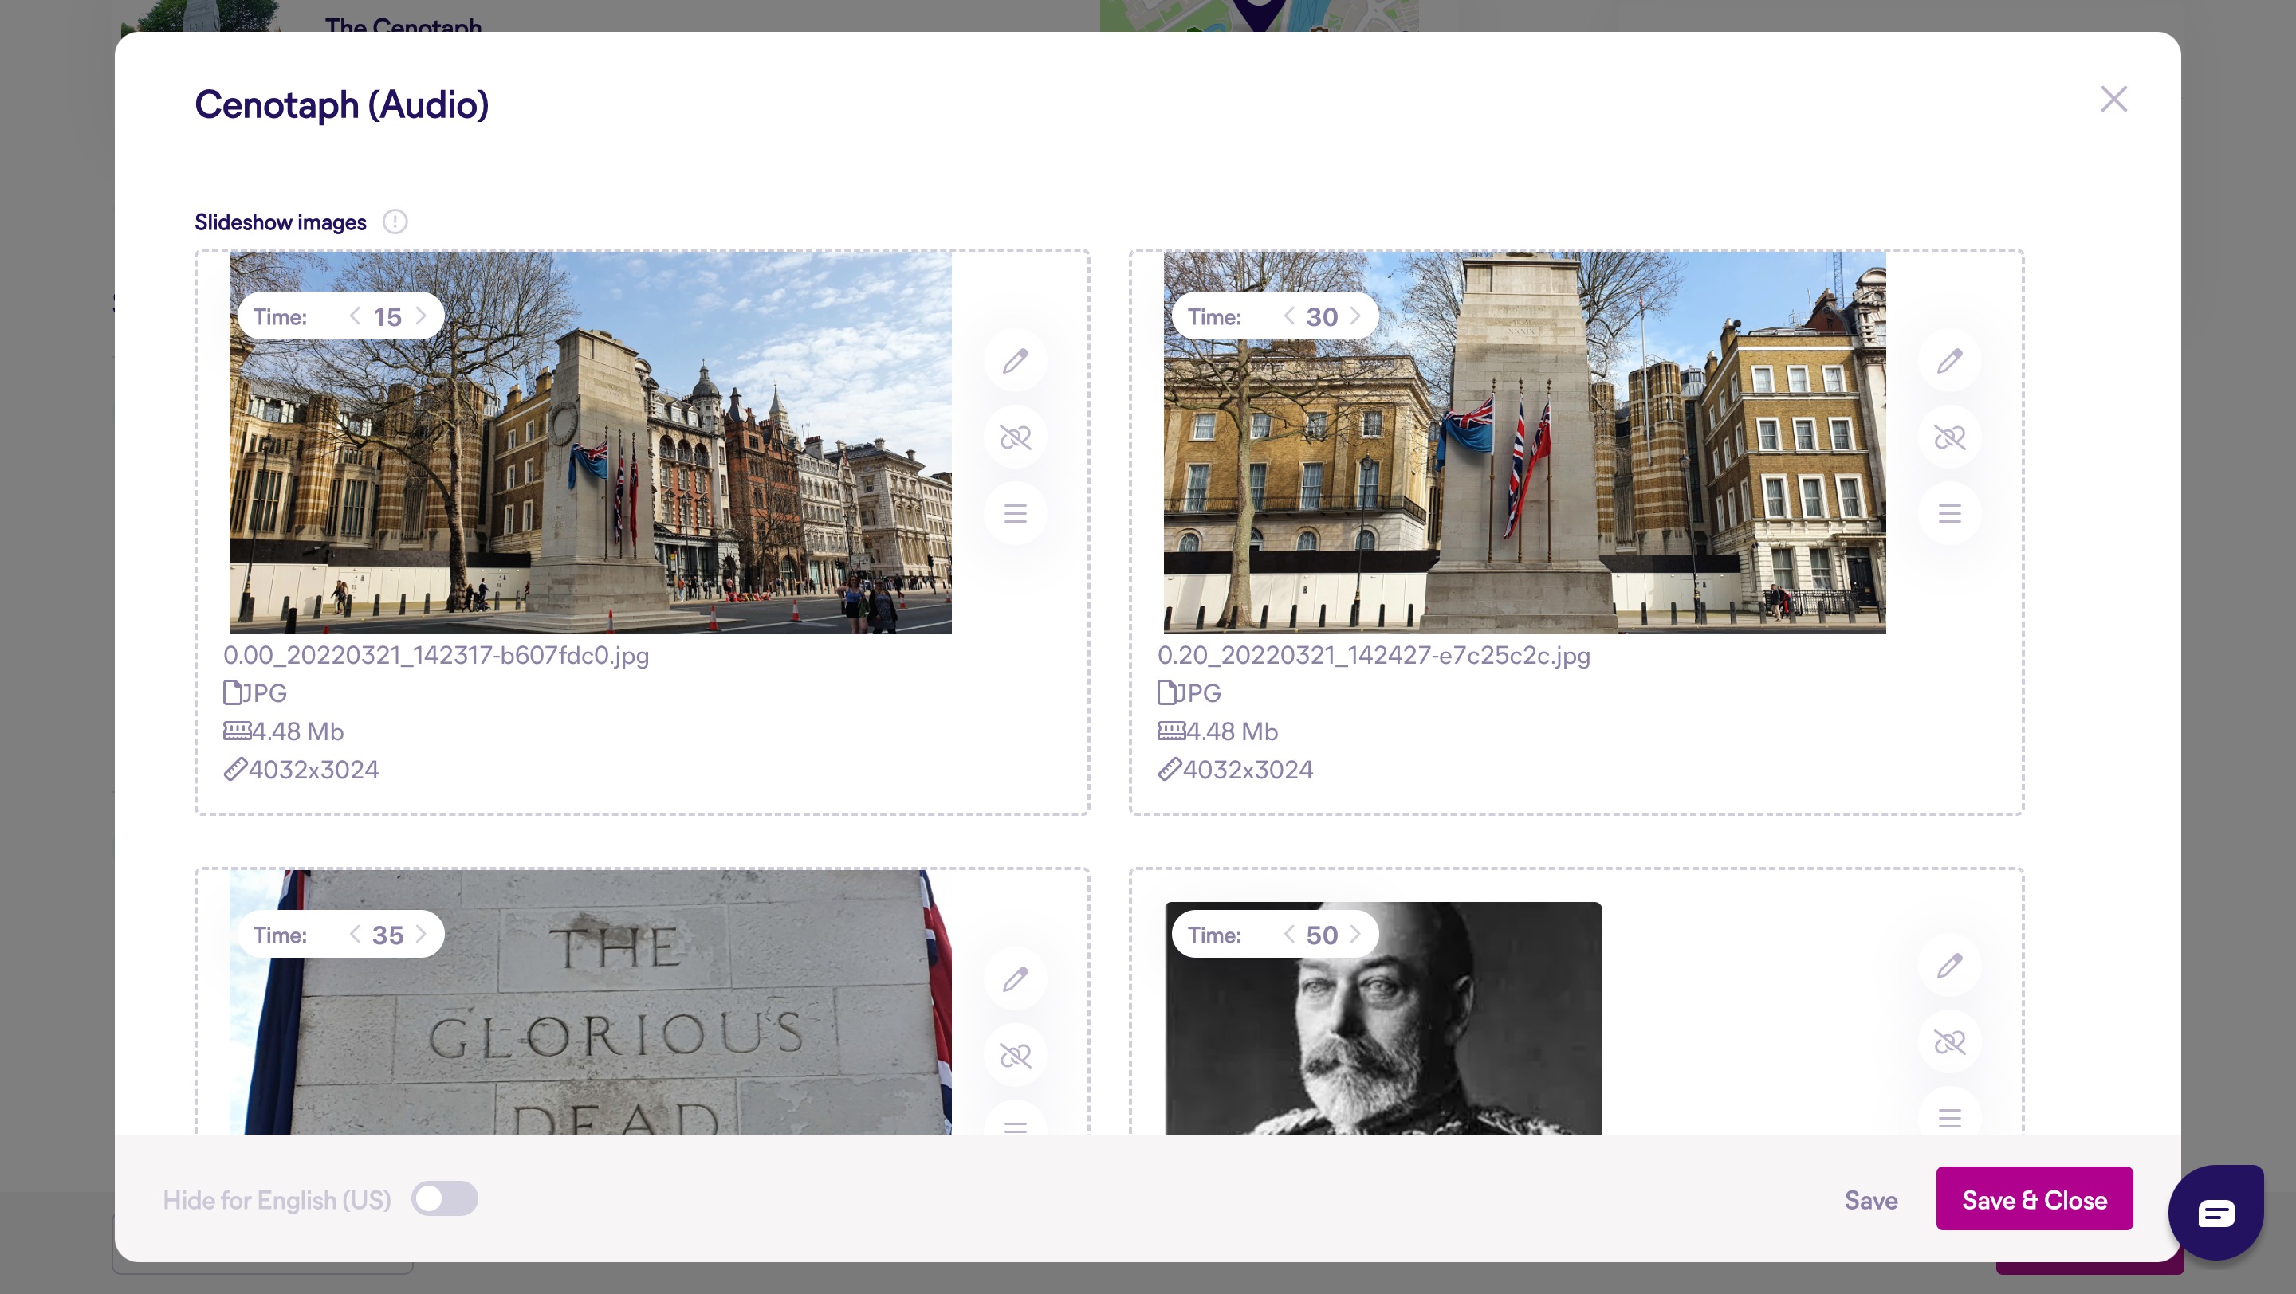Click reorder handle on Time 30 image
The image size is (2296, 1294).
1949,514
